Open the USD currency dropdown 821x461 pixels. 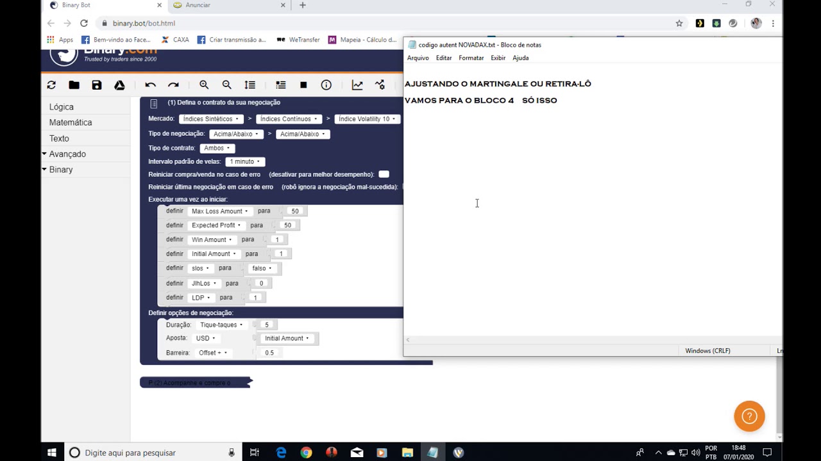pos(205,338)
